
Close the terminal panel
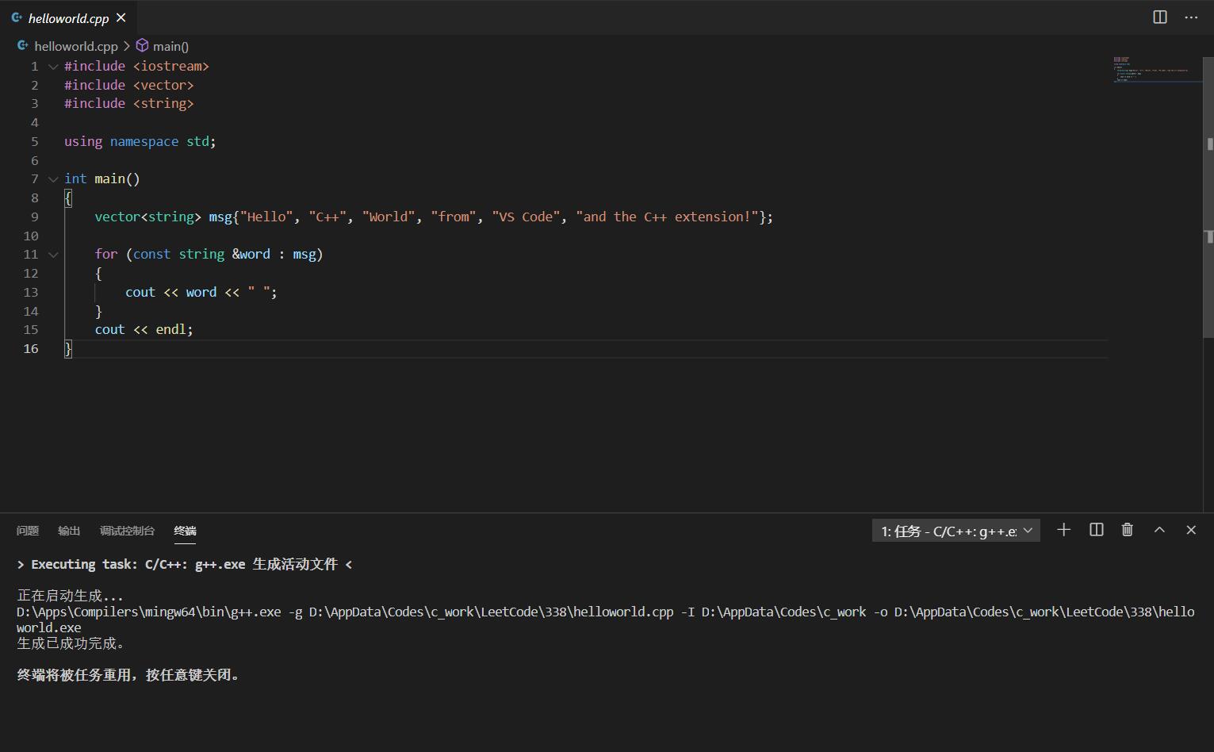pos(1191,530)
